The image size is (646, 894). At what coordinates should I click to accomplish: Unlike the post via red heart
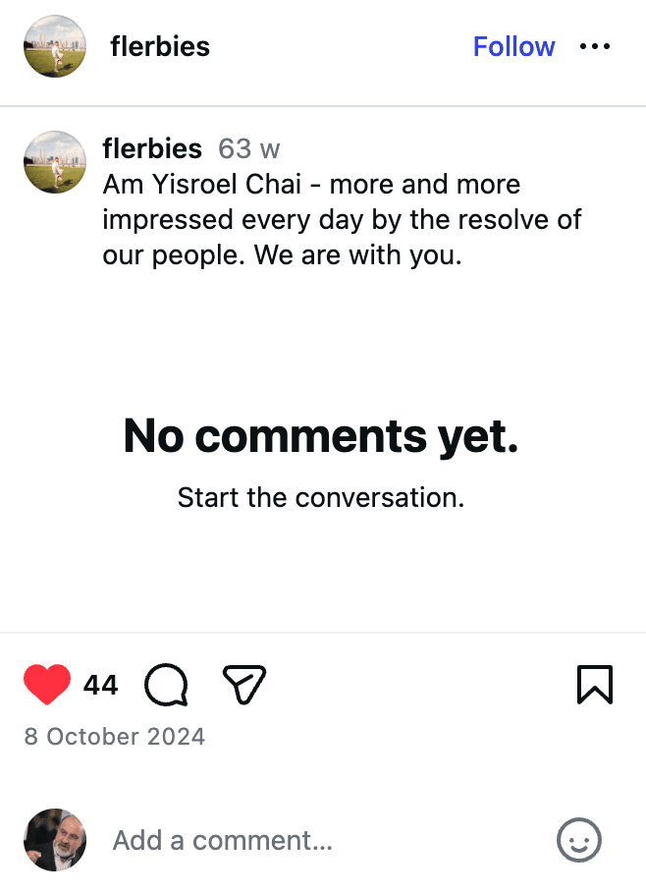coord(47,685)
